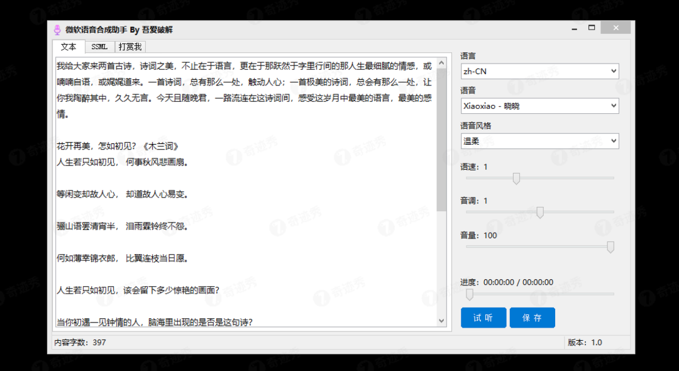Click the line 花开再美，怎如初见？《木兰词》
Image resolution: width=679 pixels, height=371 pixels.
point(118,147)
